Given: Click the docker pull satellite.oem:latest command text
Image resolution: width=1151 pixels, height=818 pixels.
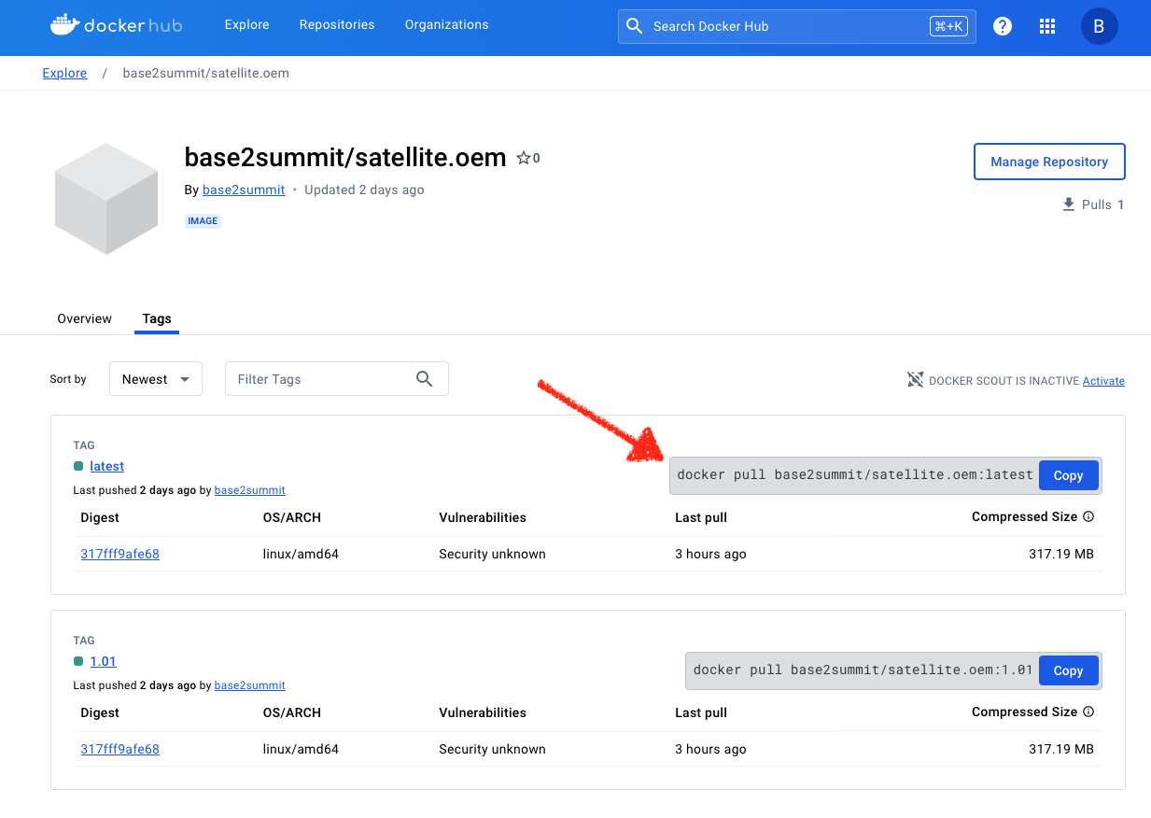Looking at the screenshot, I should point(855,474).
